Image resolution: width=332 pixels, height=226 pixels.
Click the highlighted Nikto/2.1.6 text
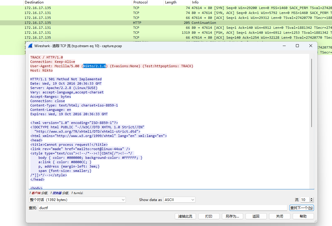click(x=94, y=66)
